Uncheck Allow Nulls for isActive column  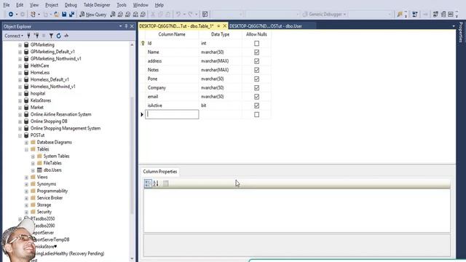pos(256,106)
